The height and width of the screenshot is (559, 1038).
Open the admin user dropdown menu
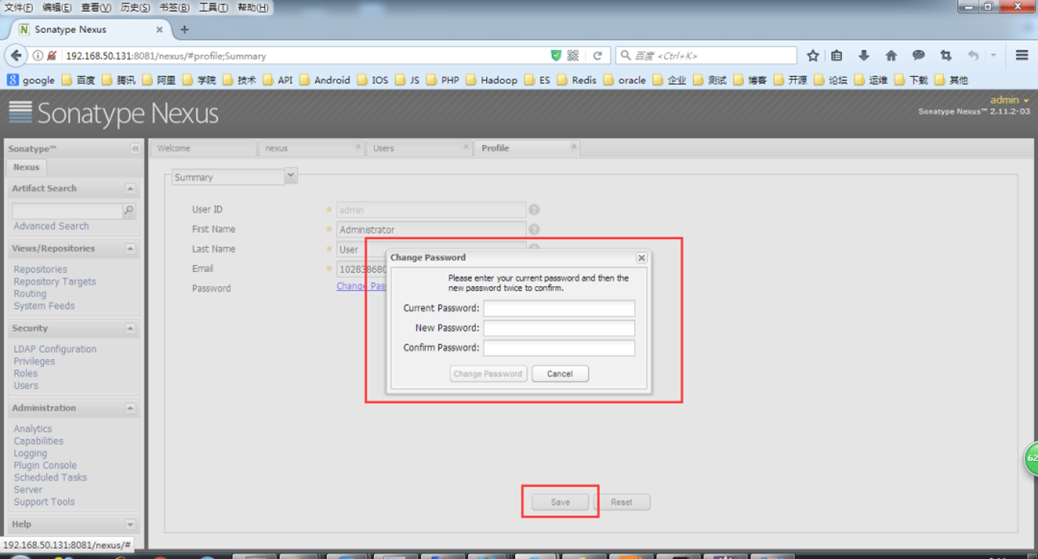1009,100
